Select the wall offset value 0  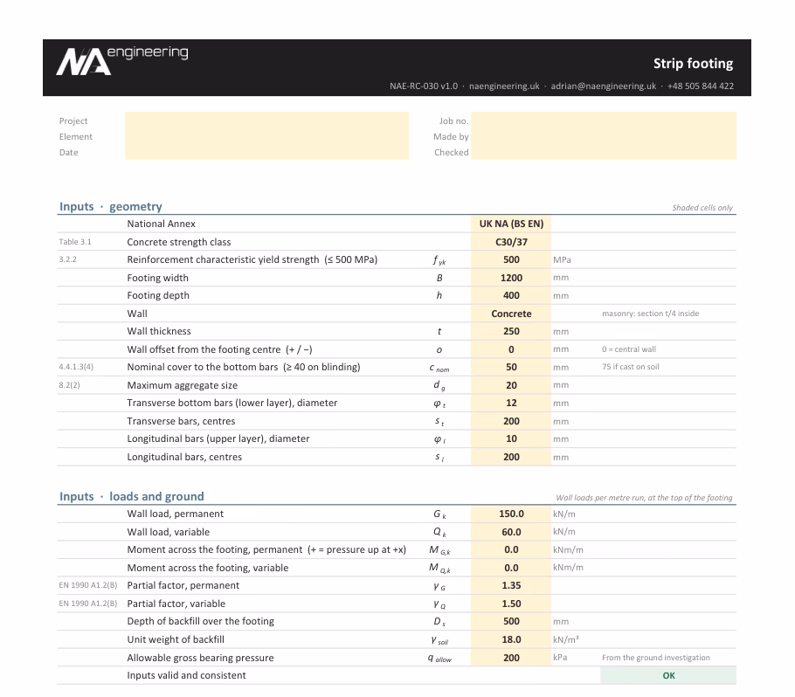(511, 349)
